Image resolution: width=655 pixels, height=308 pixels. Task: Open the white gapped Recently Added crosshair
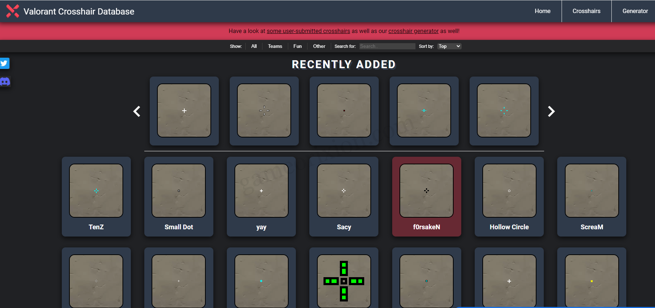264,111
